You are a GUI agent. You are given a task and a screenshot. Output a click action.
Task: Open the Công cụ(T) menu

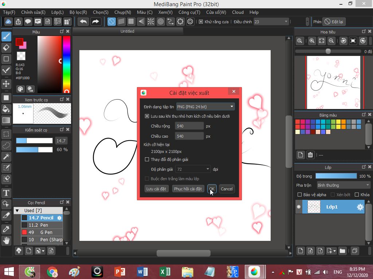click(x=189, y=12)
